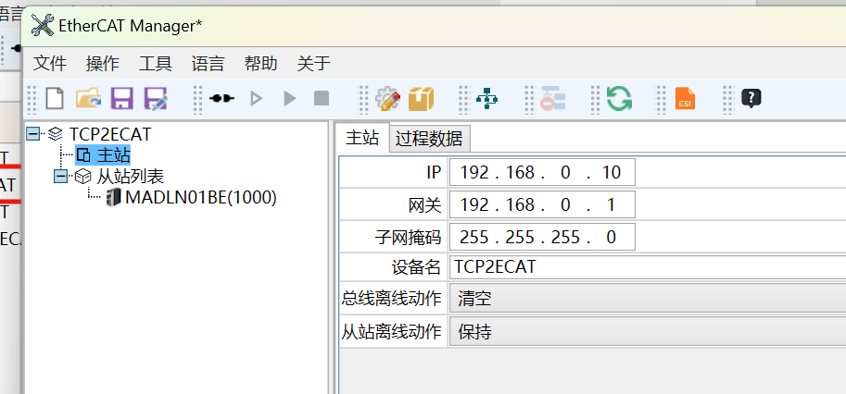Screen dimensions: 846x394
Task: Click the teal network topology icon
Action: [x=487, y=98]
